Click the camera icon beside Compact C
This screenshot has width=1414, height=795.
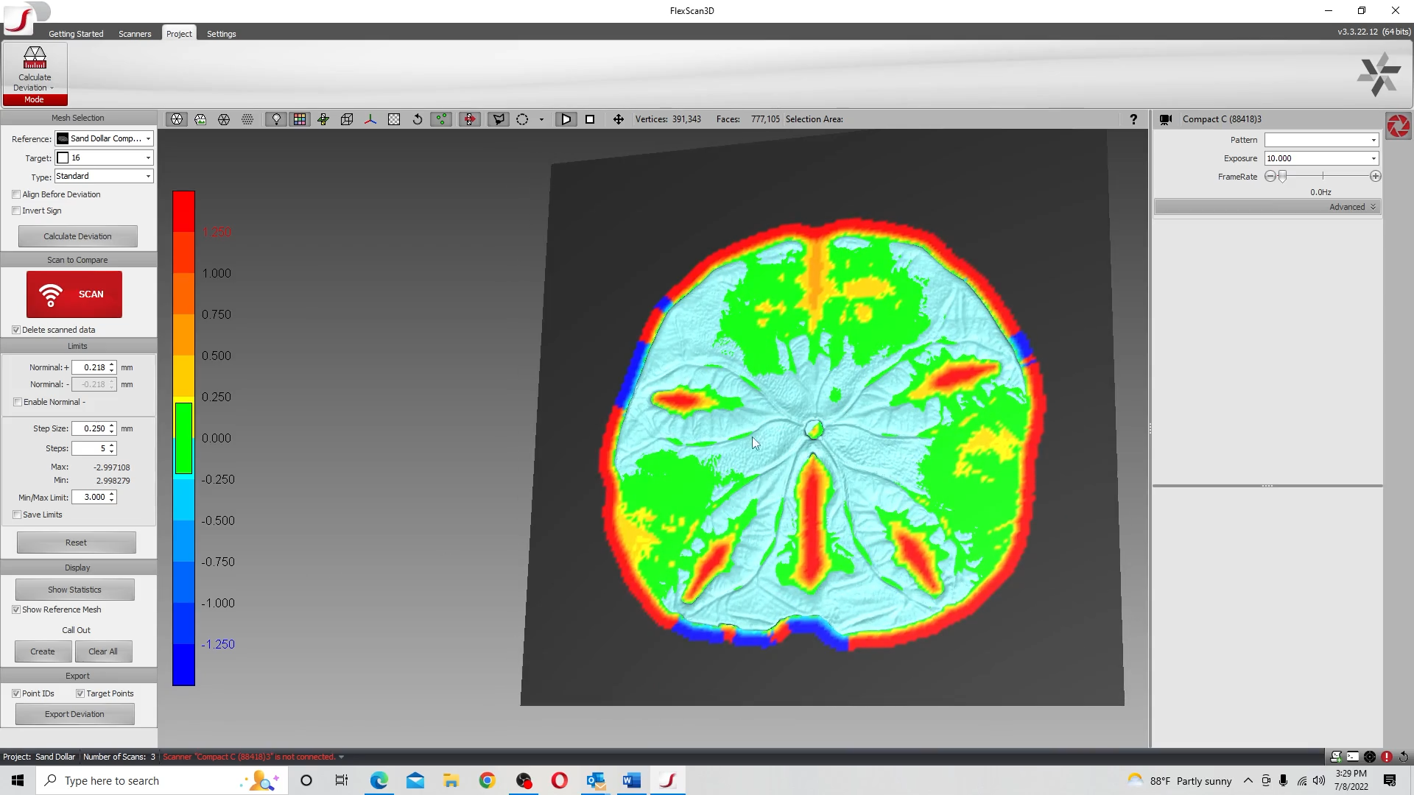pos(1166,119)
